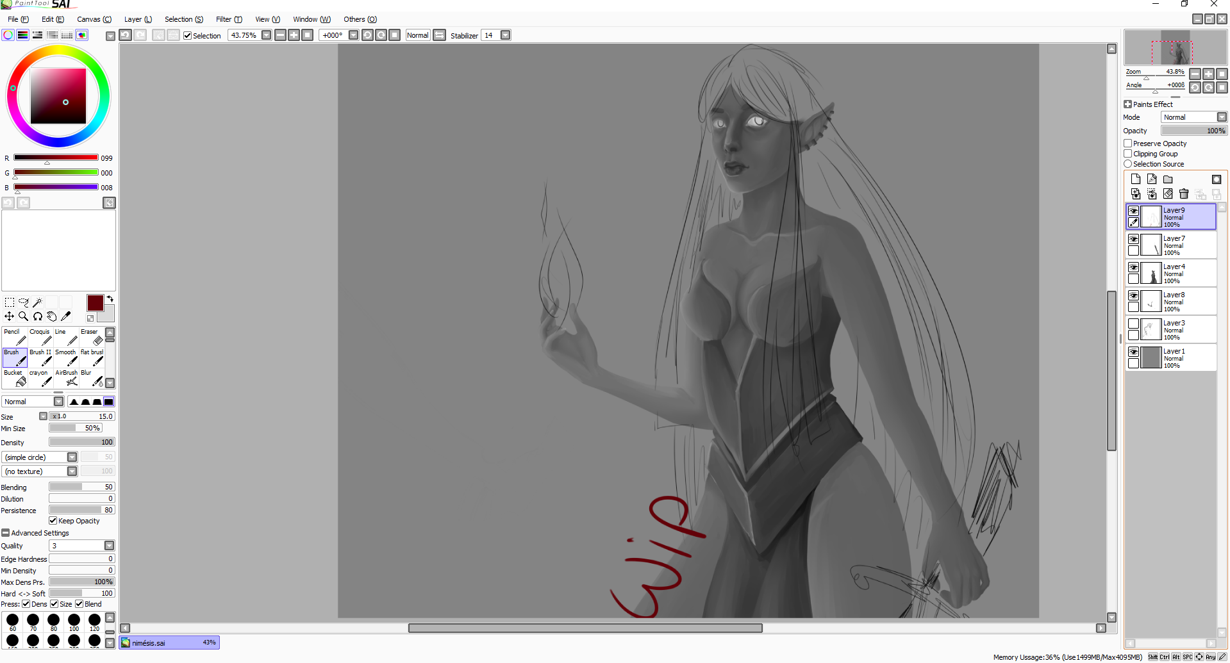
Task: Hide the Layer7 layer with its eye toggle
Action: pos(1133,238)
